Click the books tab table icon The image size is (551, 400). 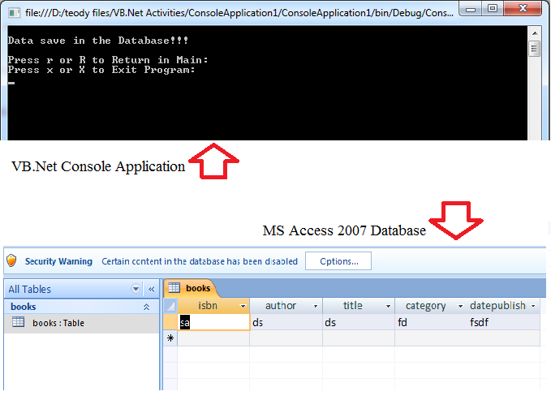point(174,288)
